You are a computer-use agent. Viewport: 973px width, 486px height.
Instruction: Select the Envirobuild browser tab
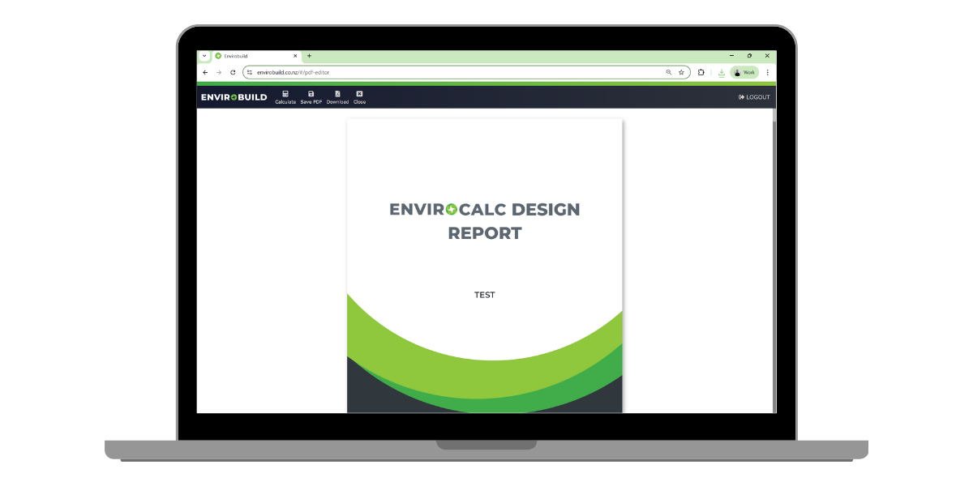click(256, 56)
